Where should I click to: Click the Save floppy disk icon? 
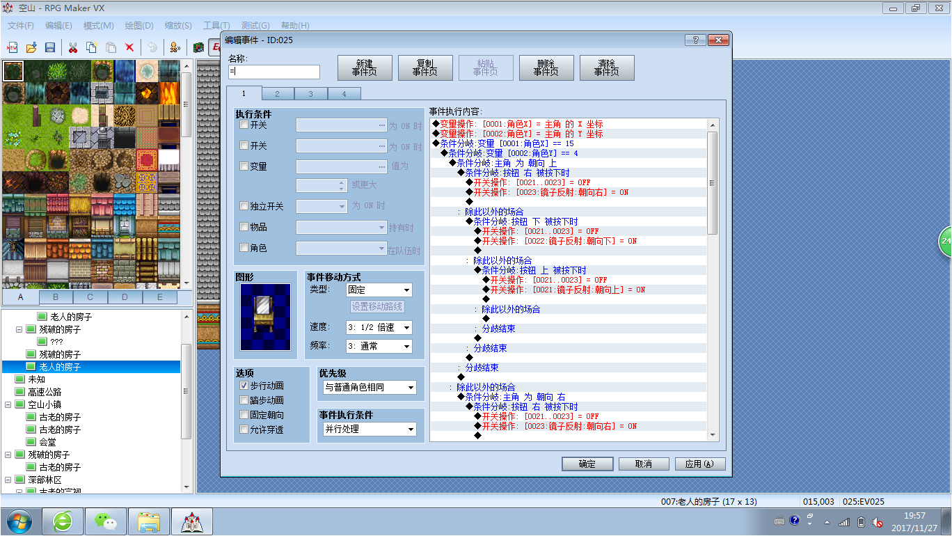(50, 47)
